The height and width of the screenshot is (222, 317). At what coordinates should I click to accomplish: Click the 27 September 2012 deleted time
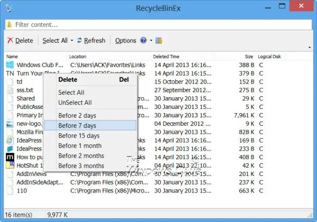[x=183, y=90]
